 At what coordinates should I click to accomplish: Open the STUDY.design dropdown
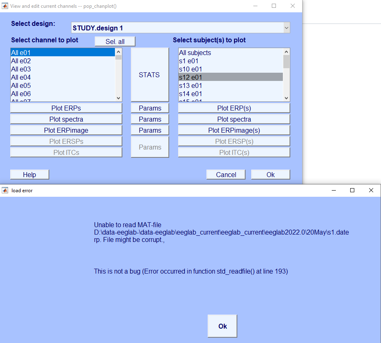[286, 28]
